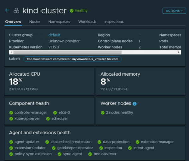
Task: Select the Overview tab
Action: coord(13,22)
